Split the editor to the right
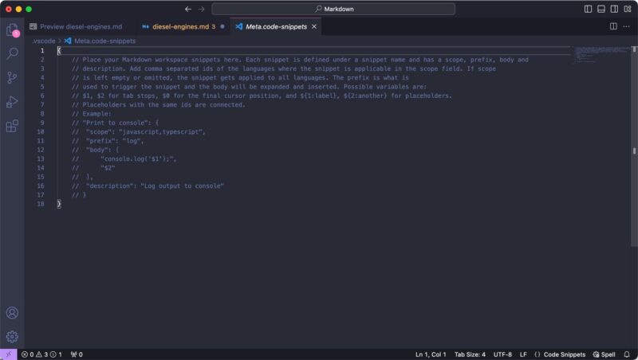The height and width of the screenshot is (360, 638). 613,26
